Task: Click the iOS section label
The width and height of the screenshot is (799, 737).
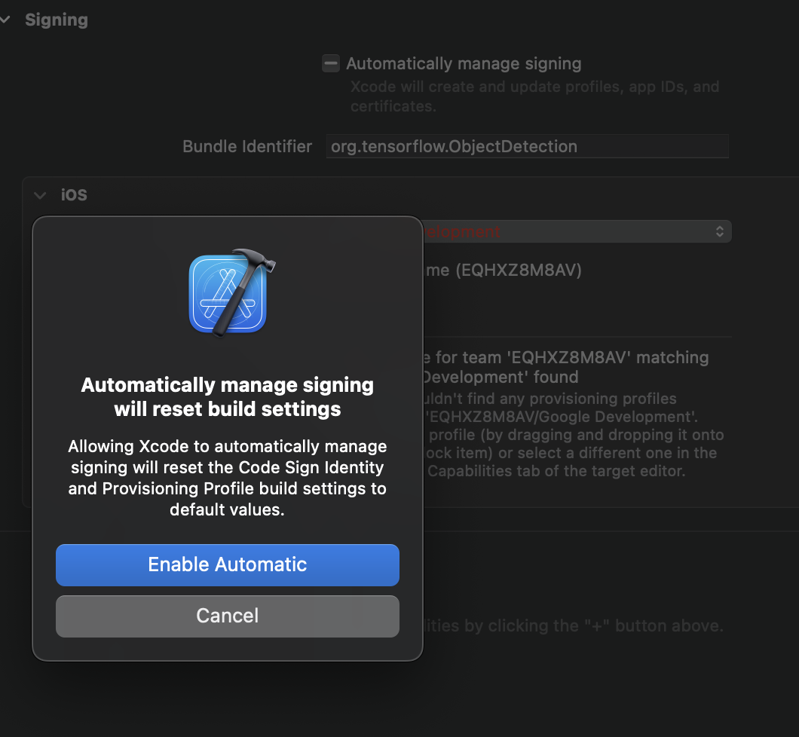Action: (74, 195)
